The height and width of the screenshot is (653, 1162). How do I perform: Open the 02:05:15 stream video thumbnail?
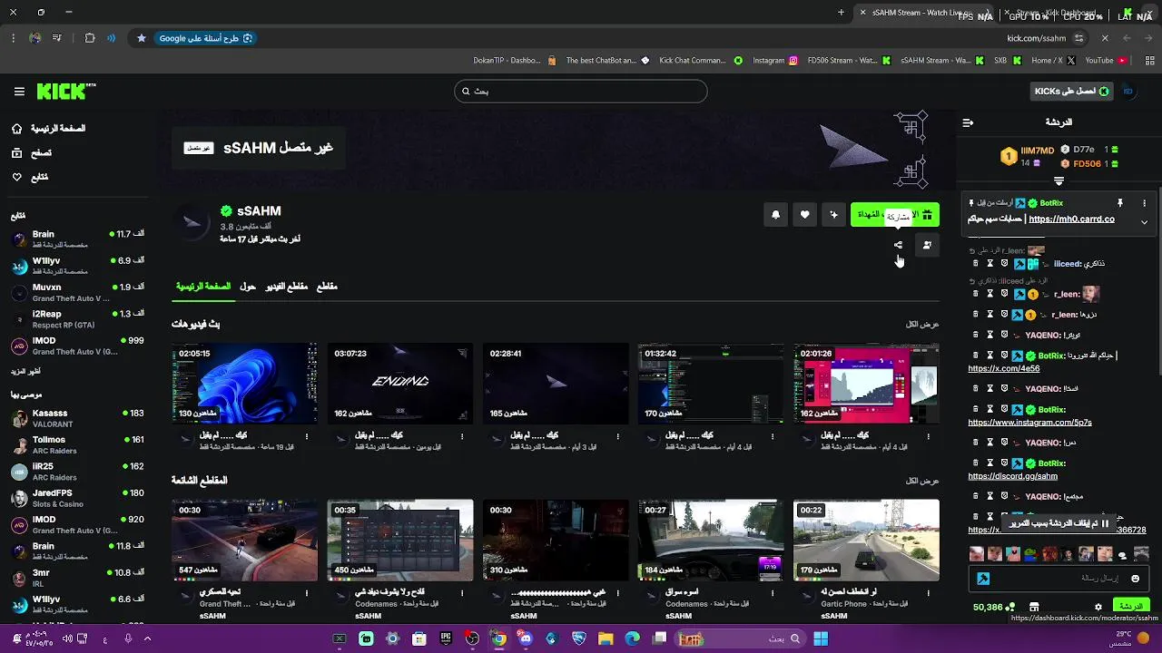pyautogui.click(x=244, y=384)
